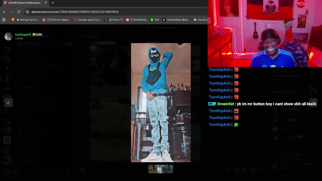322x181 pixels.
Task: Open the CloudCon... bookmark
Action: click(200, 20)
